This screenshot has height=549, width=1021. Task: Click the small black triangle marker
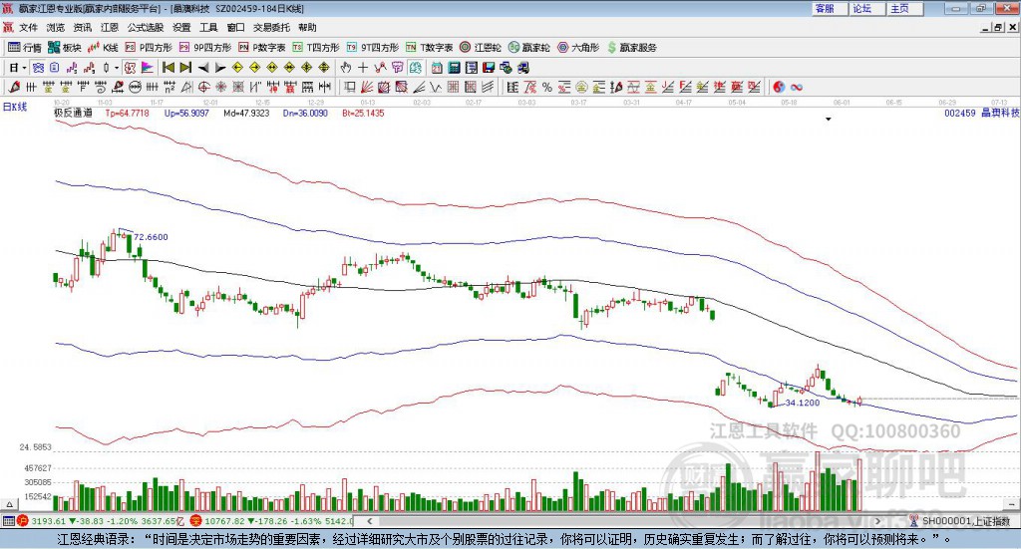[829, 119]
